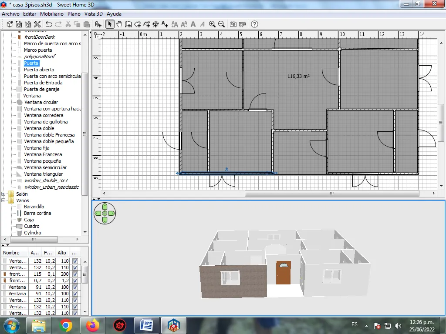The image size is (446, 334).
Task: Zoom in on the plan
Action: click(212, 24)
